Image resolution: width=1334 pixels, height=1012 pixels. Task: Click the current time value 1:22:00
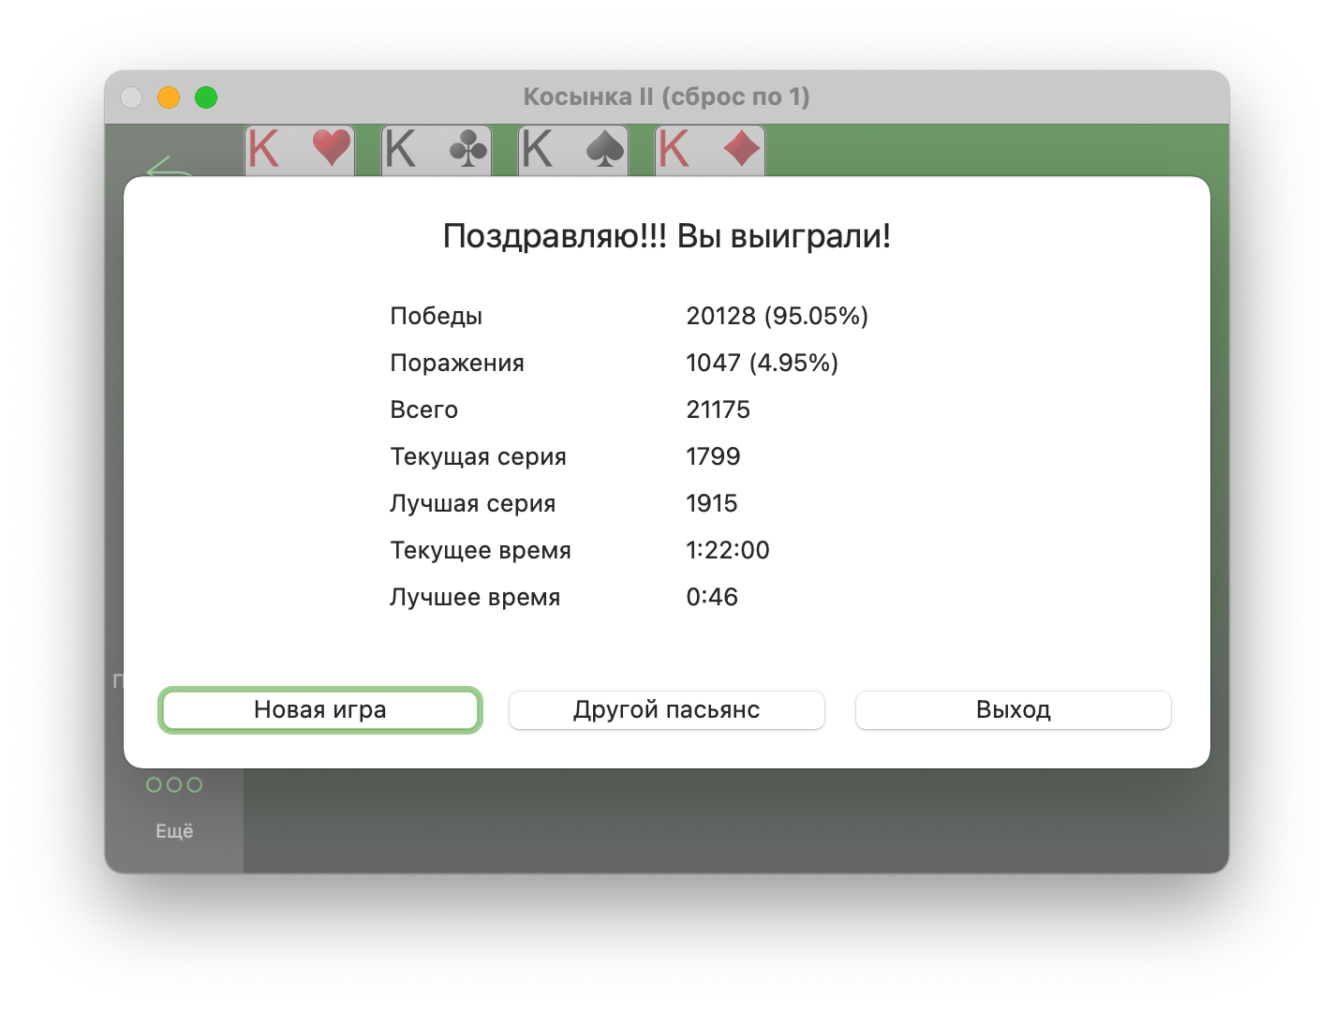(728, 550)
